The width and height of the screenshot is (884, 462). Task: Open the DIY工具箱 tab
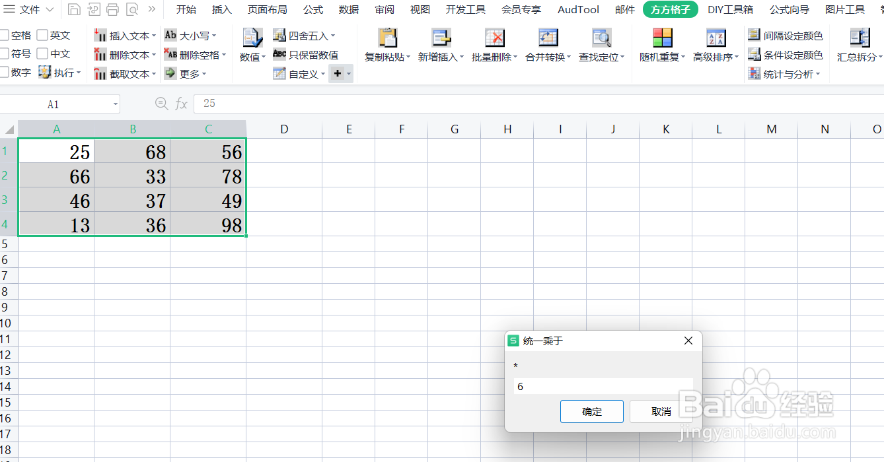point(730,9)
